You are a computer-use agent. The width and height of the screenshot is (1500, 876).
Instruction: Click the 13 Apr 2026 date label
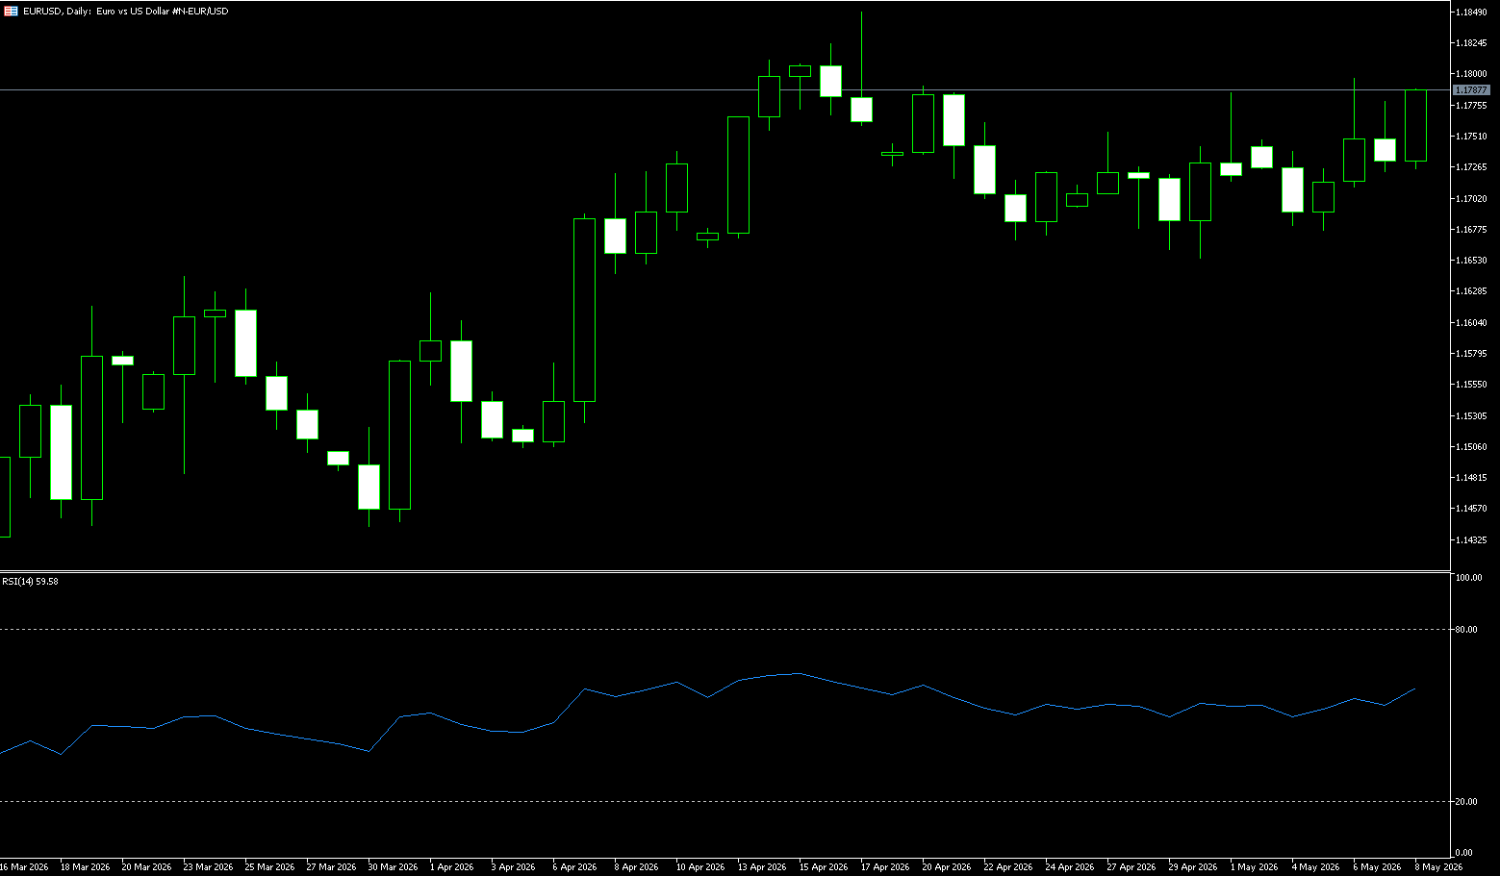(x=762, y=866)
